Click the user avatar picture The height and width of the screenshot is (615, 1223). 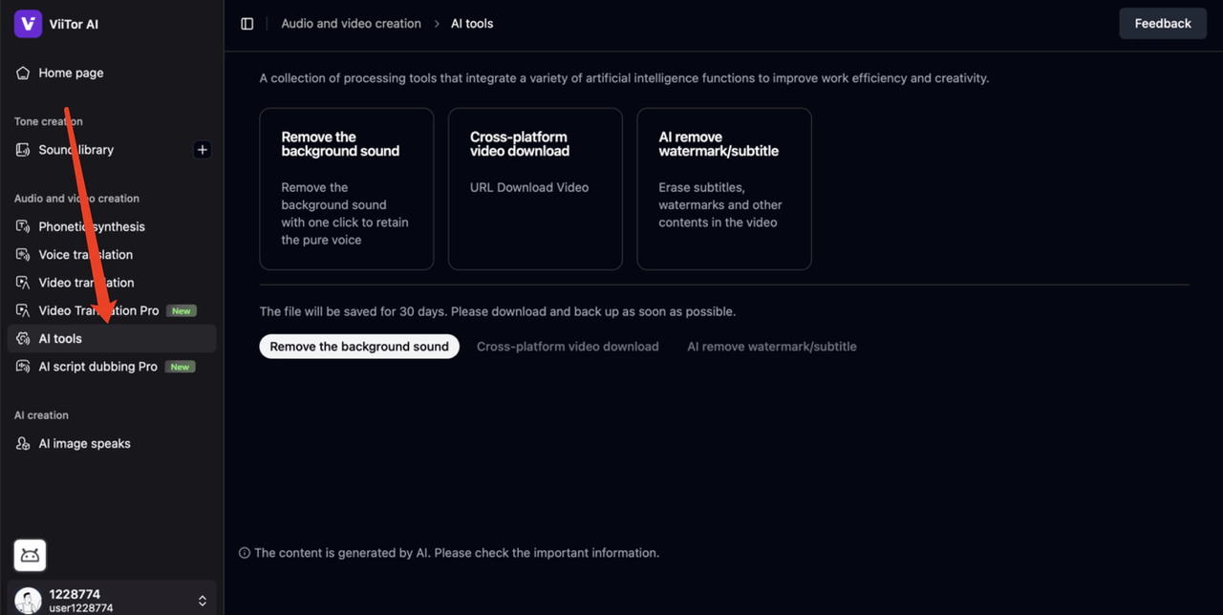point(28,601)
